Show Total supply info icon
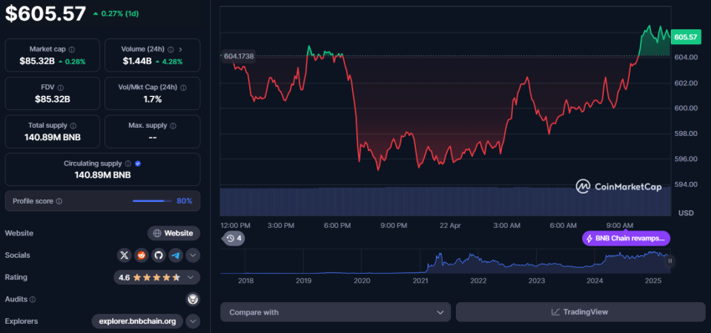The width and height of the screenshot is (711, 333). [x=74, y=125]
